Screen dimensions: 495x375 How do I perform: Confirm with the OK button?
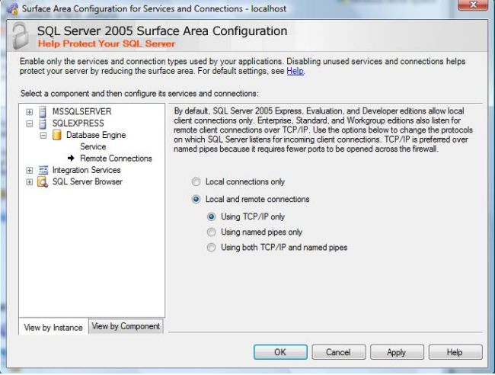click(280, 352)
